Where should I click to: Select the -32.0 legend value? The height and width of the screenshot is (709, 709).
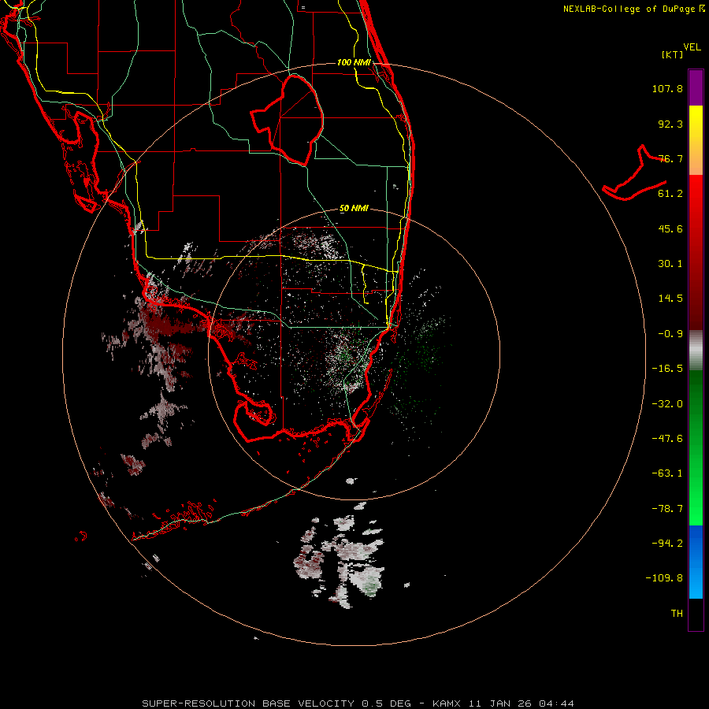click(x=667, y=404)
